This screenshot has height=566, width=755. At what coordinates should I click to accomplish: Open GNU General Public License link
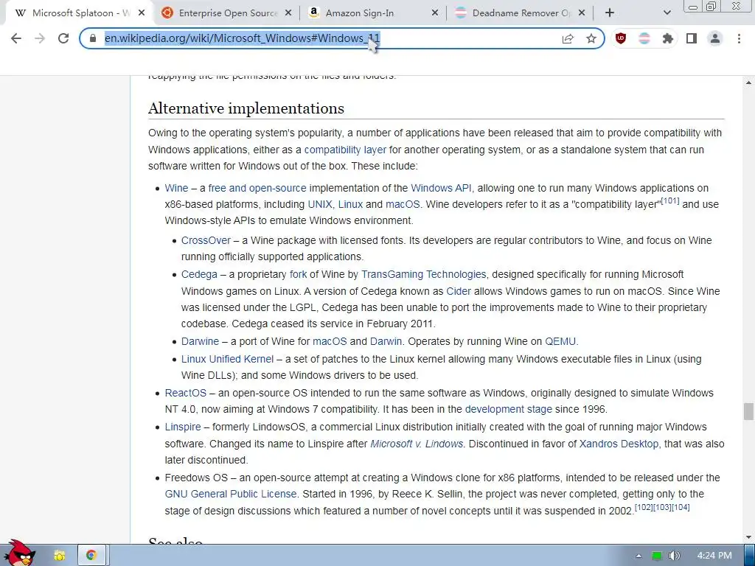click(231, 495)
